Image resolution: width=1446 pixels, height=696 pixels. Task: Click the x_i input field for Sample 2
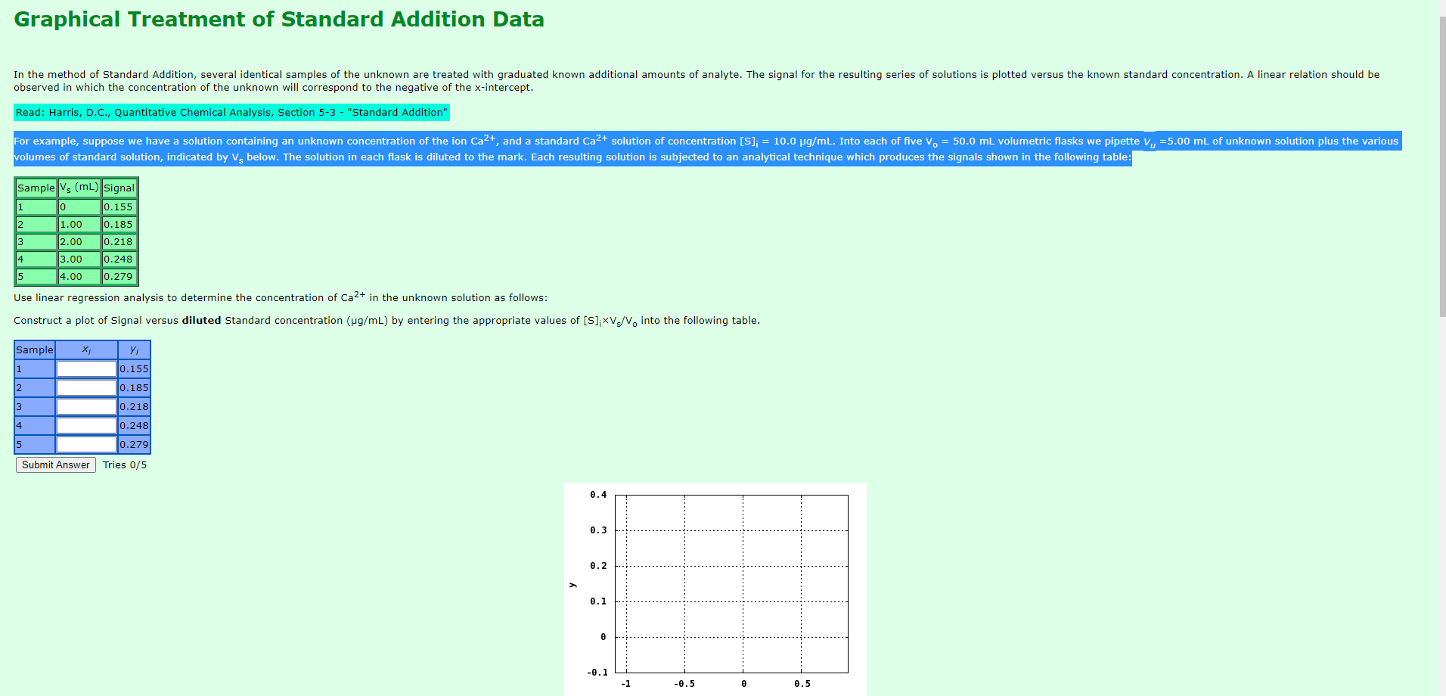(85, 387)
